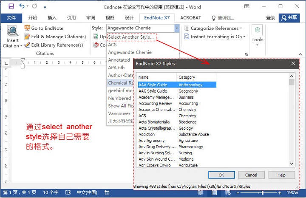
Task: Open Instant Formatting is On menu
Action: (x=215, y=37)
